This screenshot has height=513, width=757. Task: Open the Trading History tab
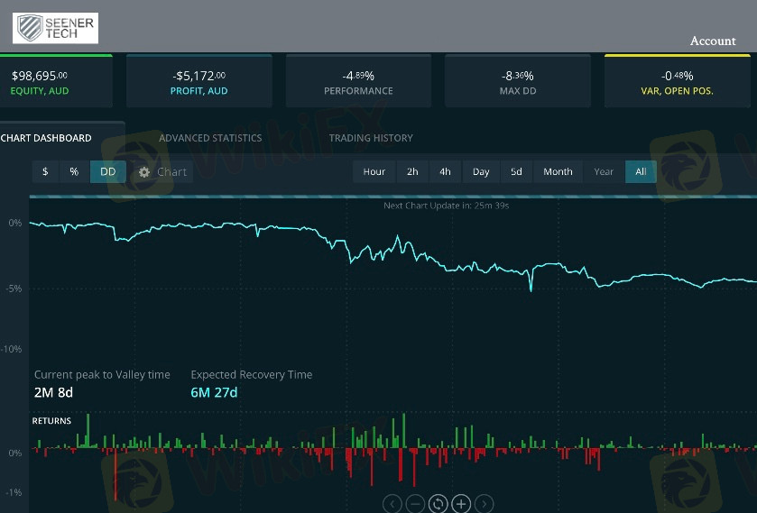tap(371, 138)
